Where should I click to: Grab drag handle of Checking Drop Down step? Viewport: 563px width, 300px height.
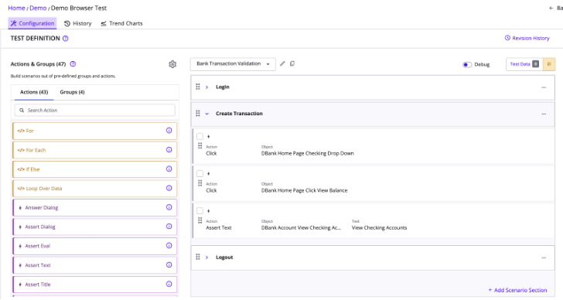[x=200, y=145]
